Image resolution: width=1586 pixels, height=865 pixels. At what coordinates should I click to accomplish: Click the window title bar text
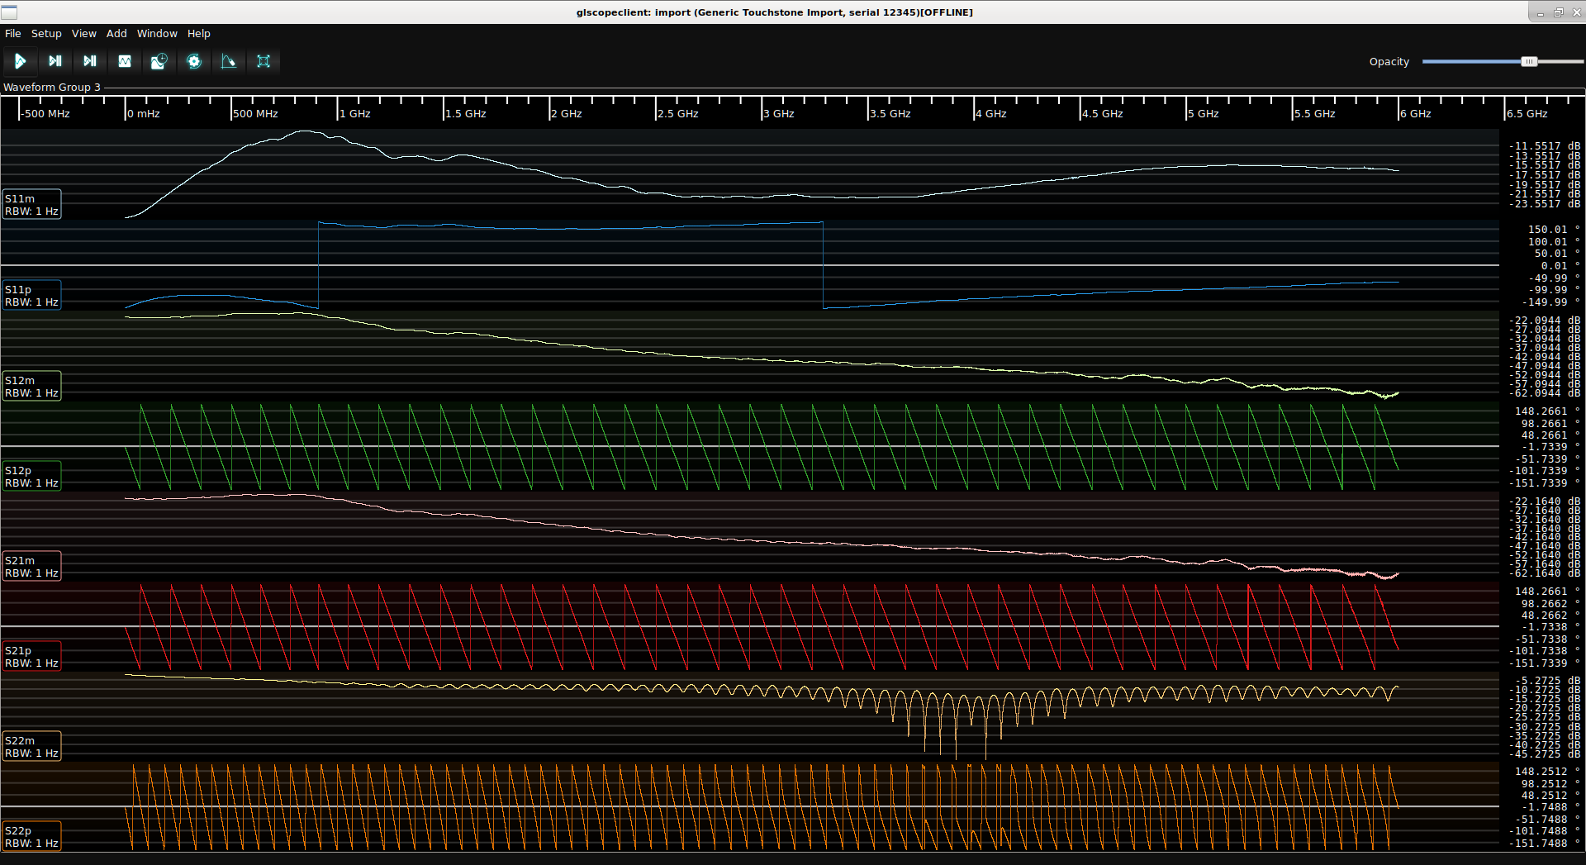pos(774,12)
